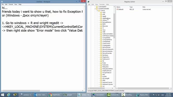Expand the ControlSet001 registry key
173x97 pixels.
tap(95, 7)
